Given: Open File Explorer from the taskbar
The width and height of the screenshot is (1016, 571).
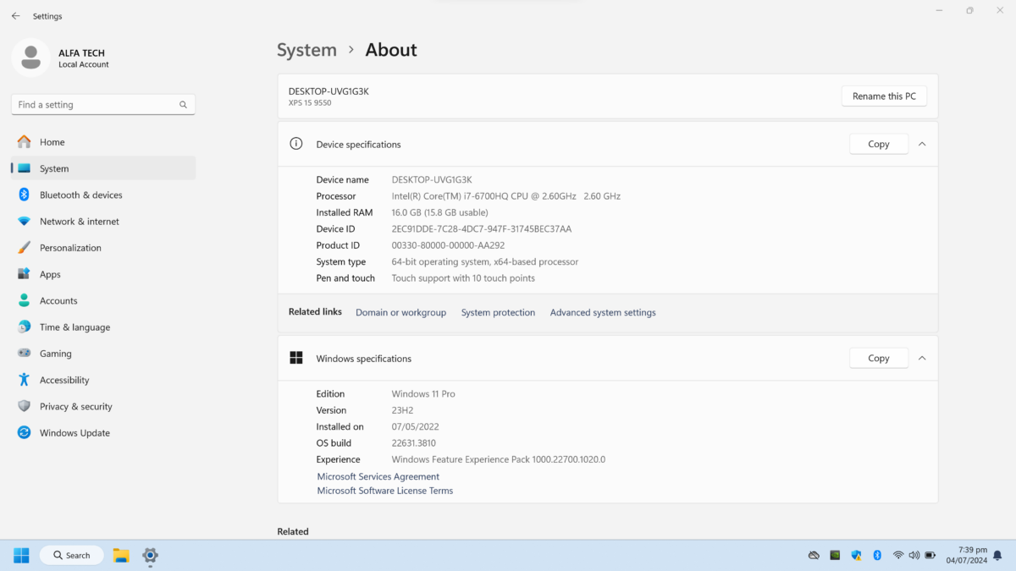Looking at the screenshot, I should tap(121, 556).
